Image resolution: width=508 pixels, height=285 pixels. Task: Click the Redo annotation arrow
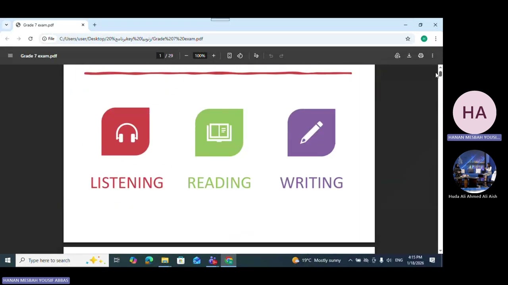[x=281, y=56]
